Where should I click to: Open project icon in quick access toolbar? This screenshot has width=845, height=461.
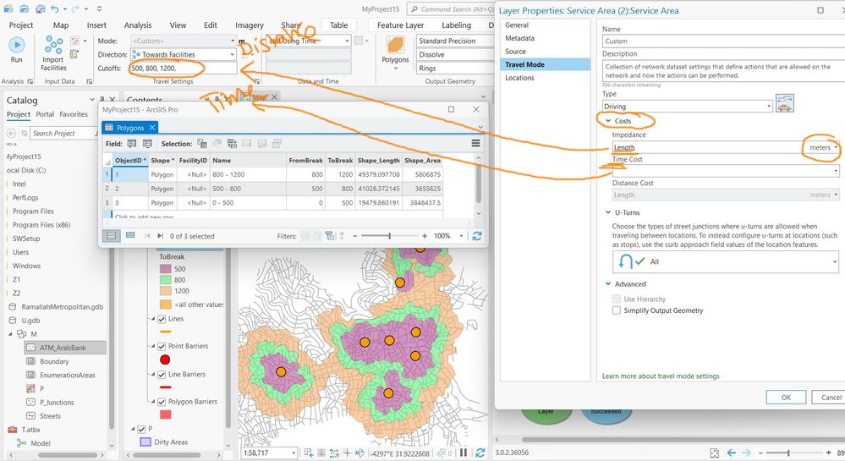click(25, 9)
